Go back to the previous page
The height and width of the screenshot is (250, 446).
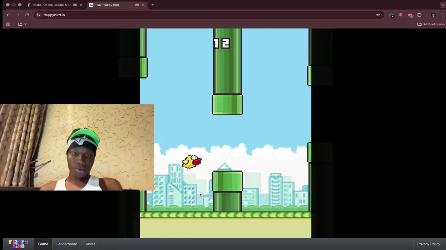8,15
